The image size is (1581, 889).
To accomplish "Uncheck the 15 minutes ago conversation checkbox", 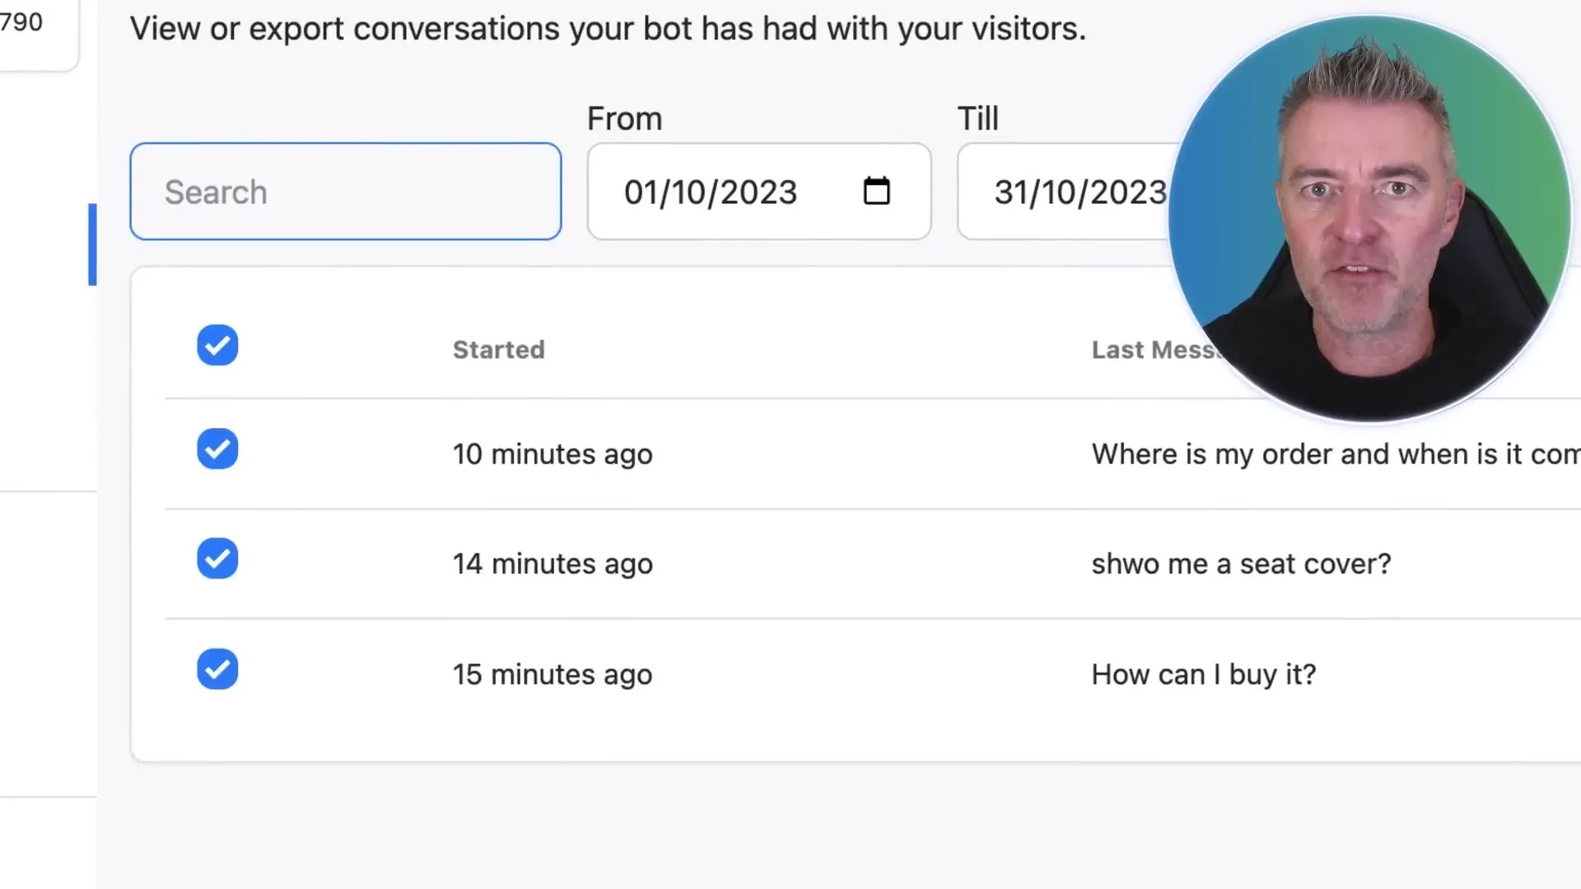I will click(217, 669).
